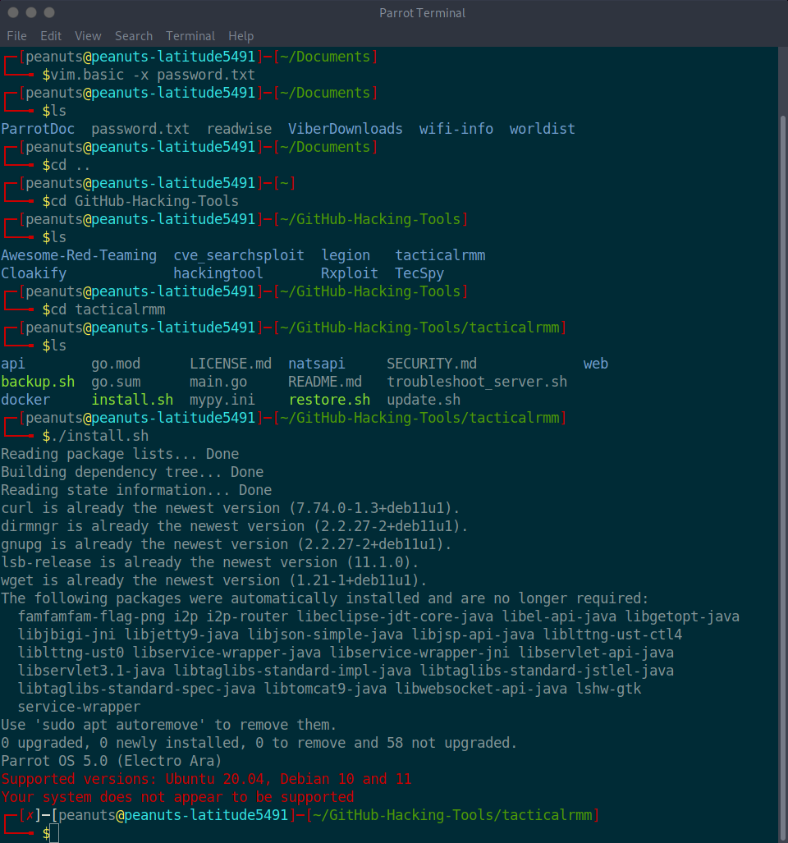Click the Parrot Terminal title bar text
Screen dimensions: 788x843
click(x=422, y=12)
